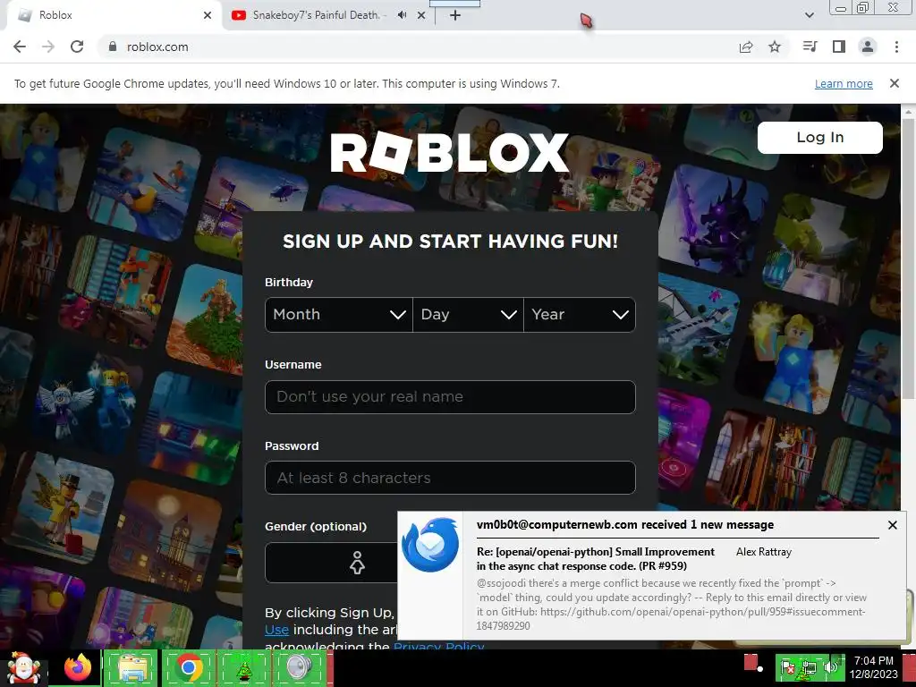Dismiss the Chrome update notice bar

coord(894,83)
